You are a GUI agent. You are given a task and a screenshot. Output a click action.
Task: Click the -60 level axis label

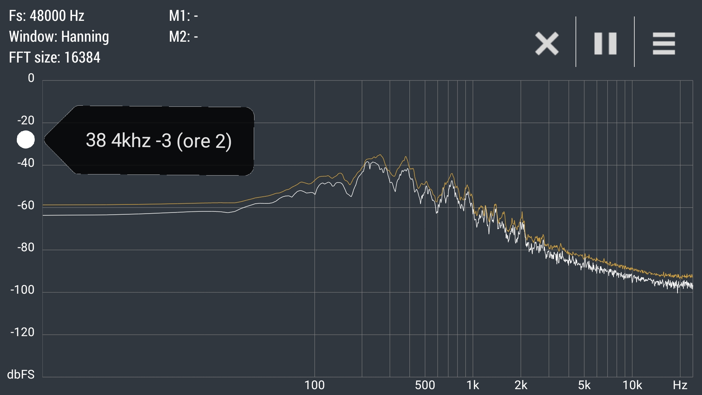26,205
